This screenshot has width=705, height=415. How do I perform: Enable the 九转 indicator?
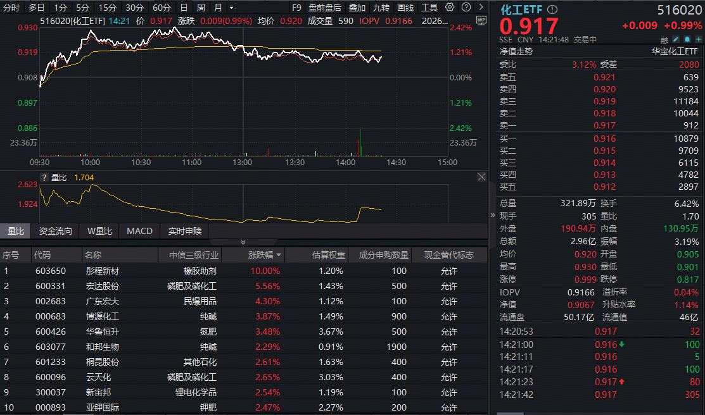tap(381, 8)
